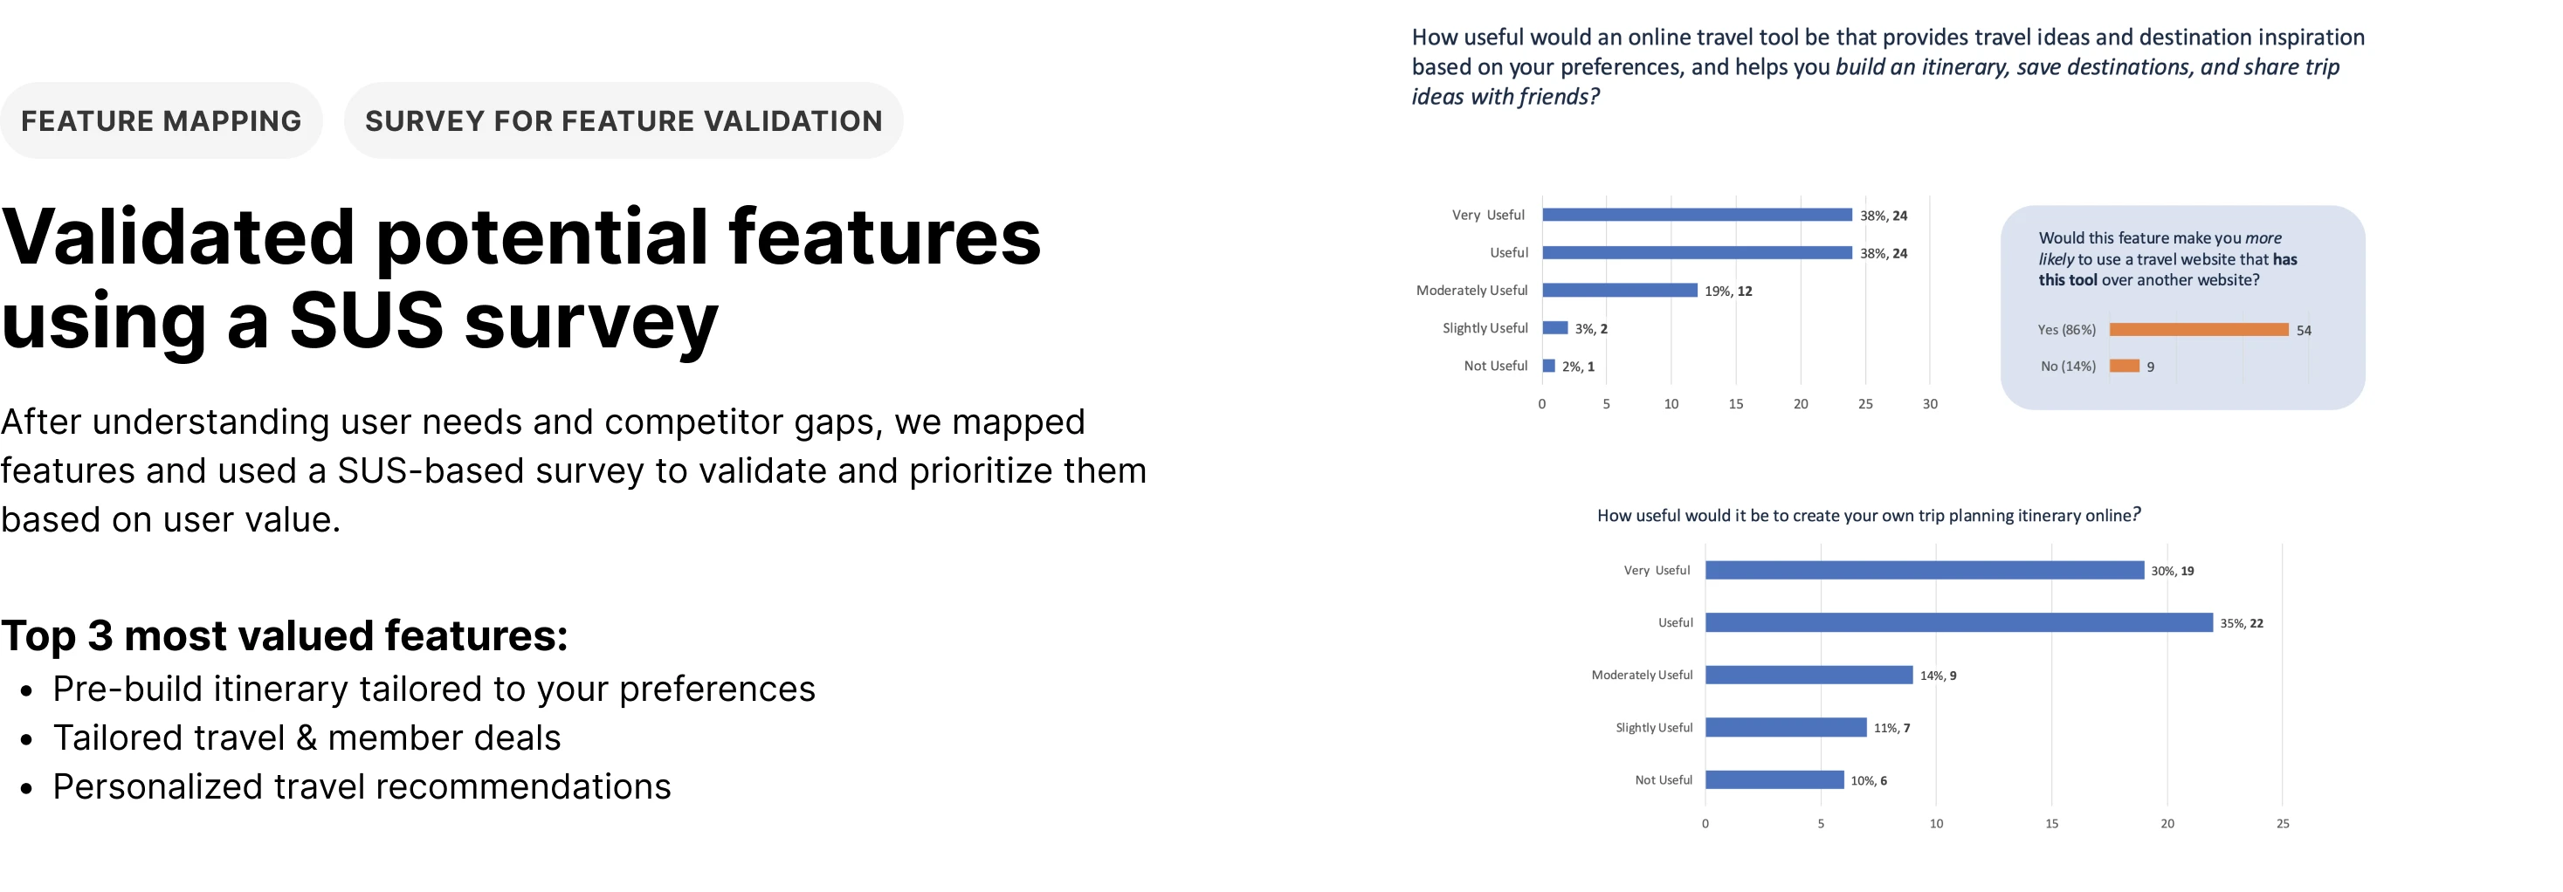The width and height of the screenshot is (2563, 892).
Task: Click the Useful bar labeled 35%, 22
Action: point(1959,622)
